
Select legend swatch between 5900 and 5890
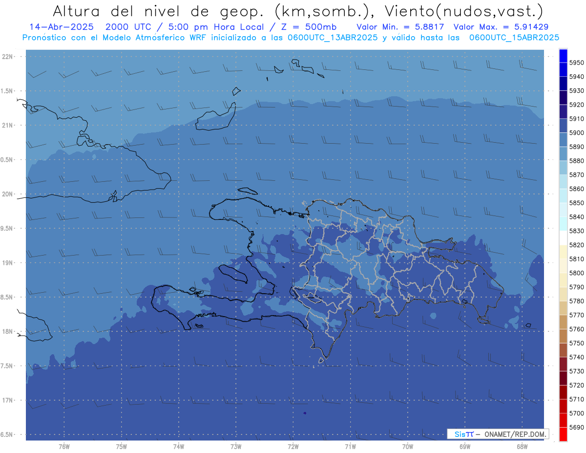pyautogui.click(x=563, y=140)
